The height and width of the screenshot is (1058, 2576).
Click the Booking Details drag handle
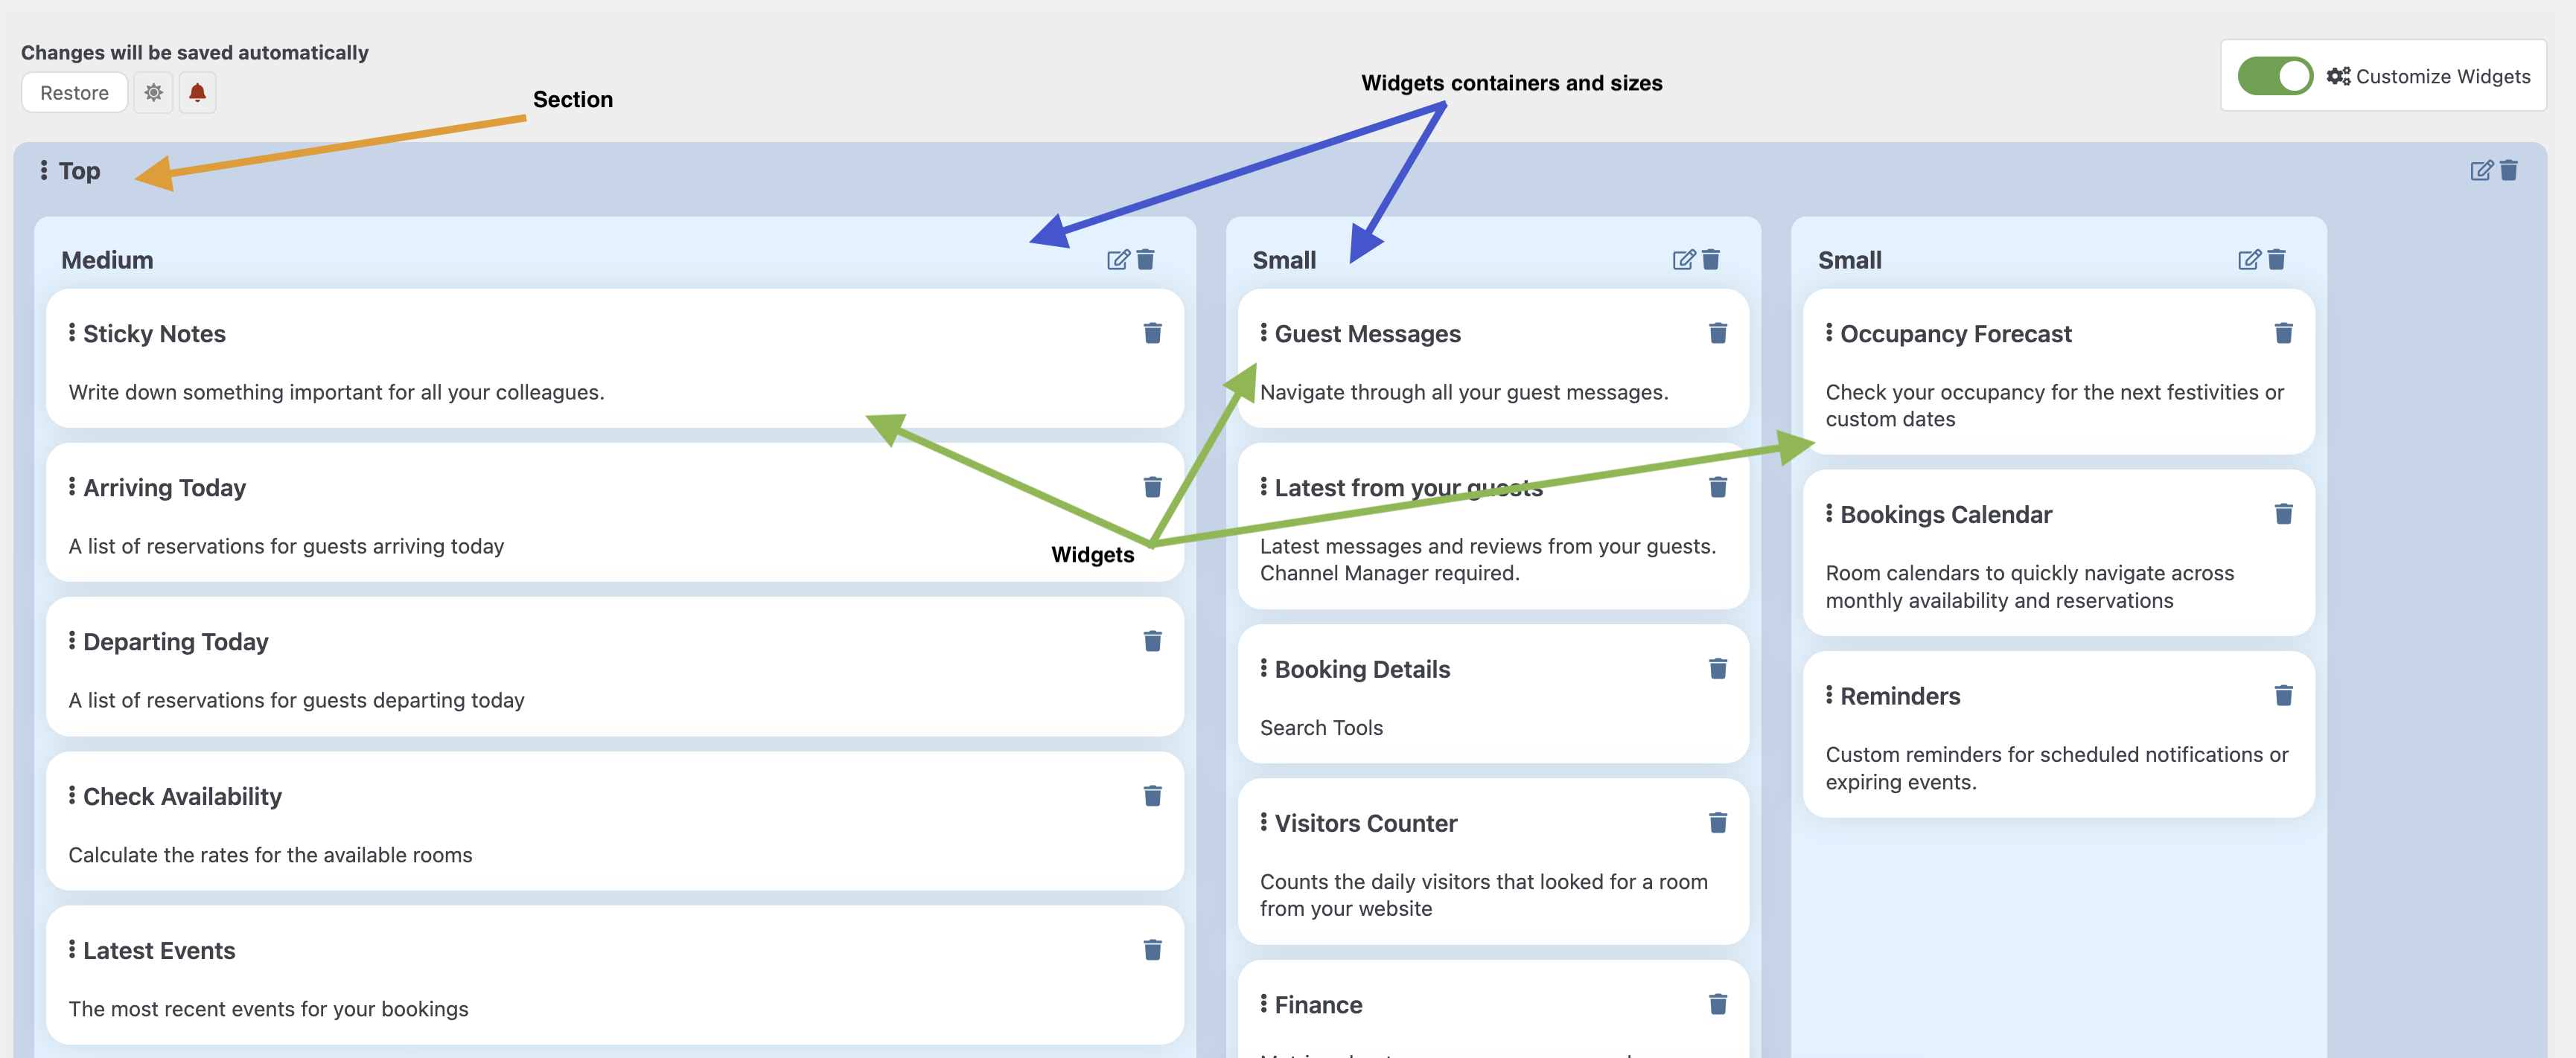coord(1264,668)
